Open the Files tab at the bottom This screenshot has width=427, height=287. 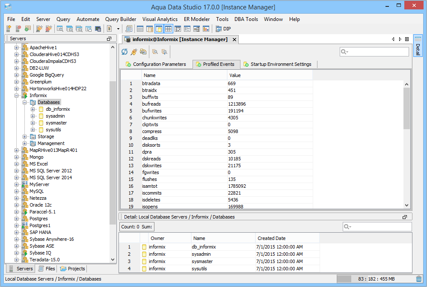pos(47,269)
